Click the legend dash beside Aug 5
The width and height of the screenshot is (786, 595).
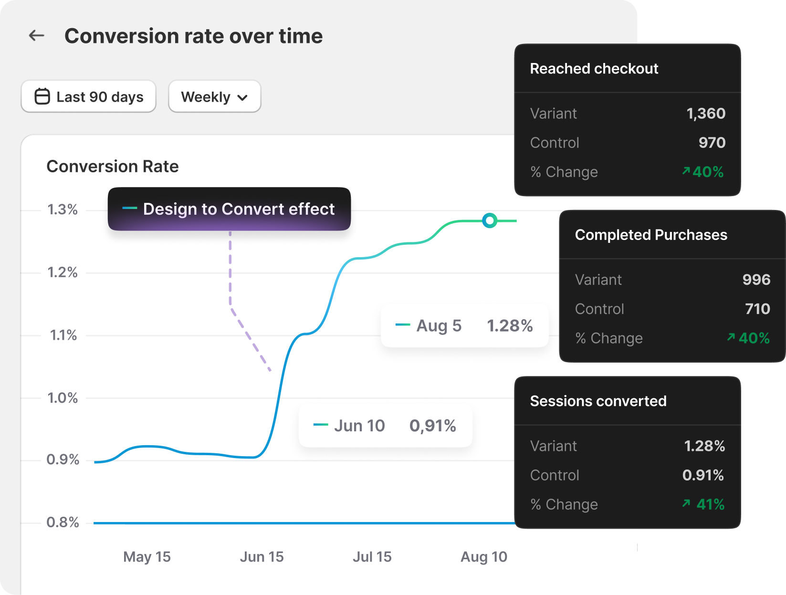[x=403, y=325]
